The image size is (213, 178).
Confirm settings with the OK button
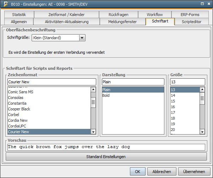coord(137,171)
